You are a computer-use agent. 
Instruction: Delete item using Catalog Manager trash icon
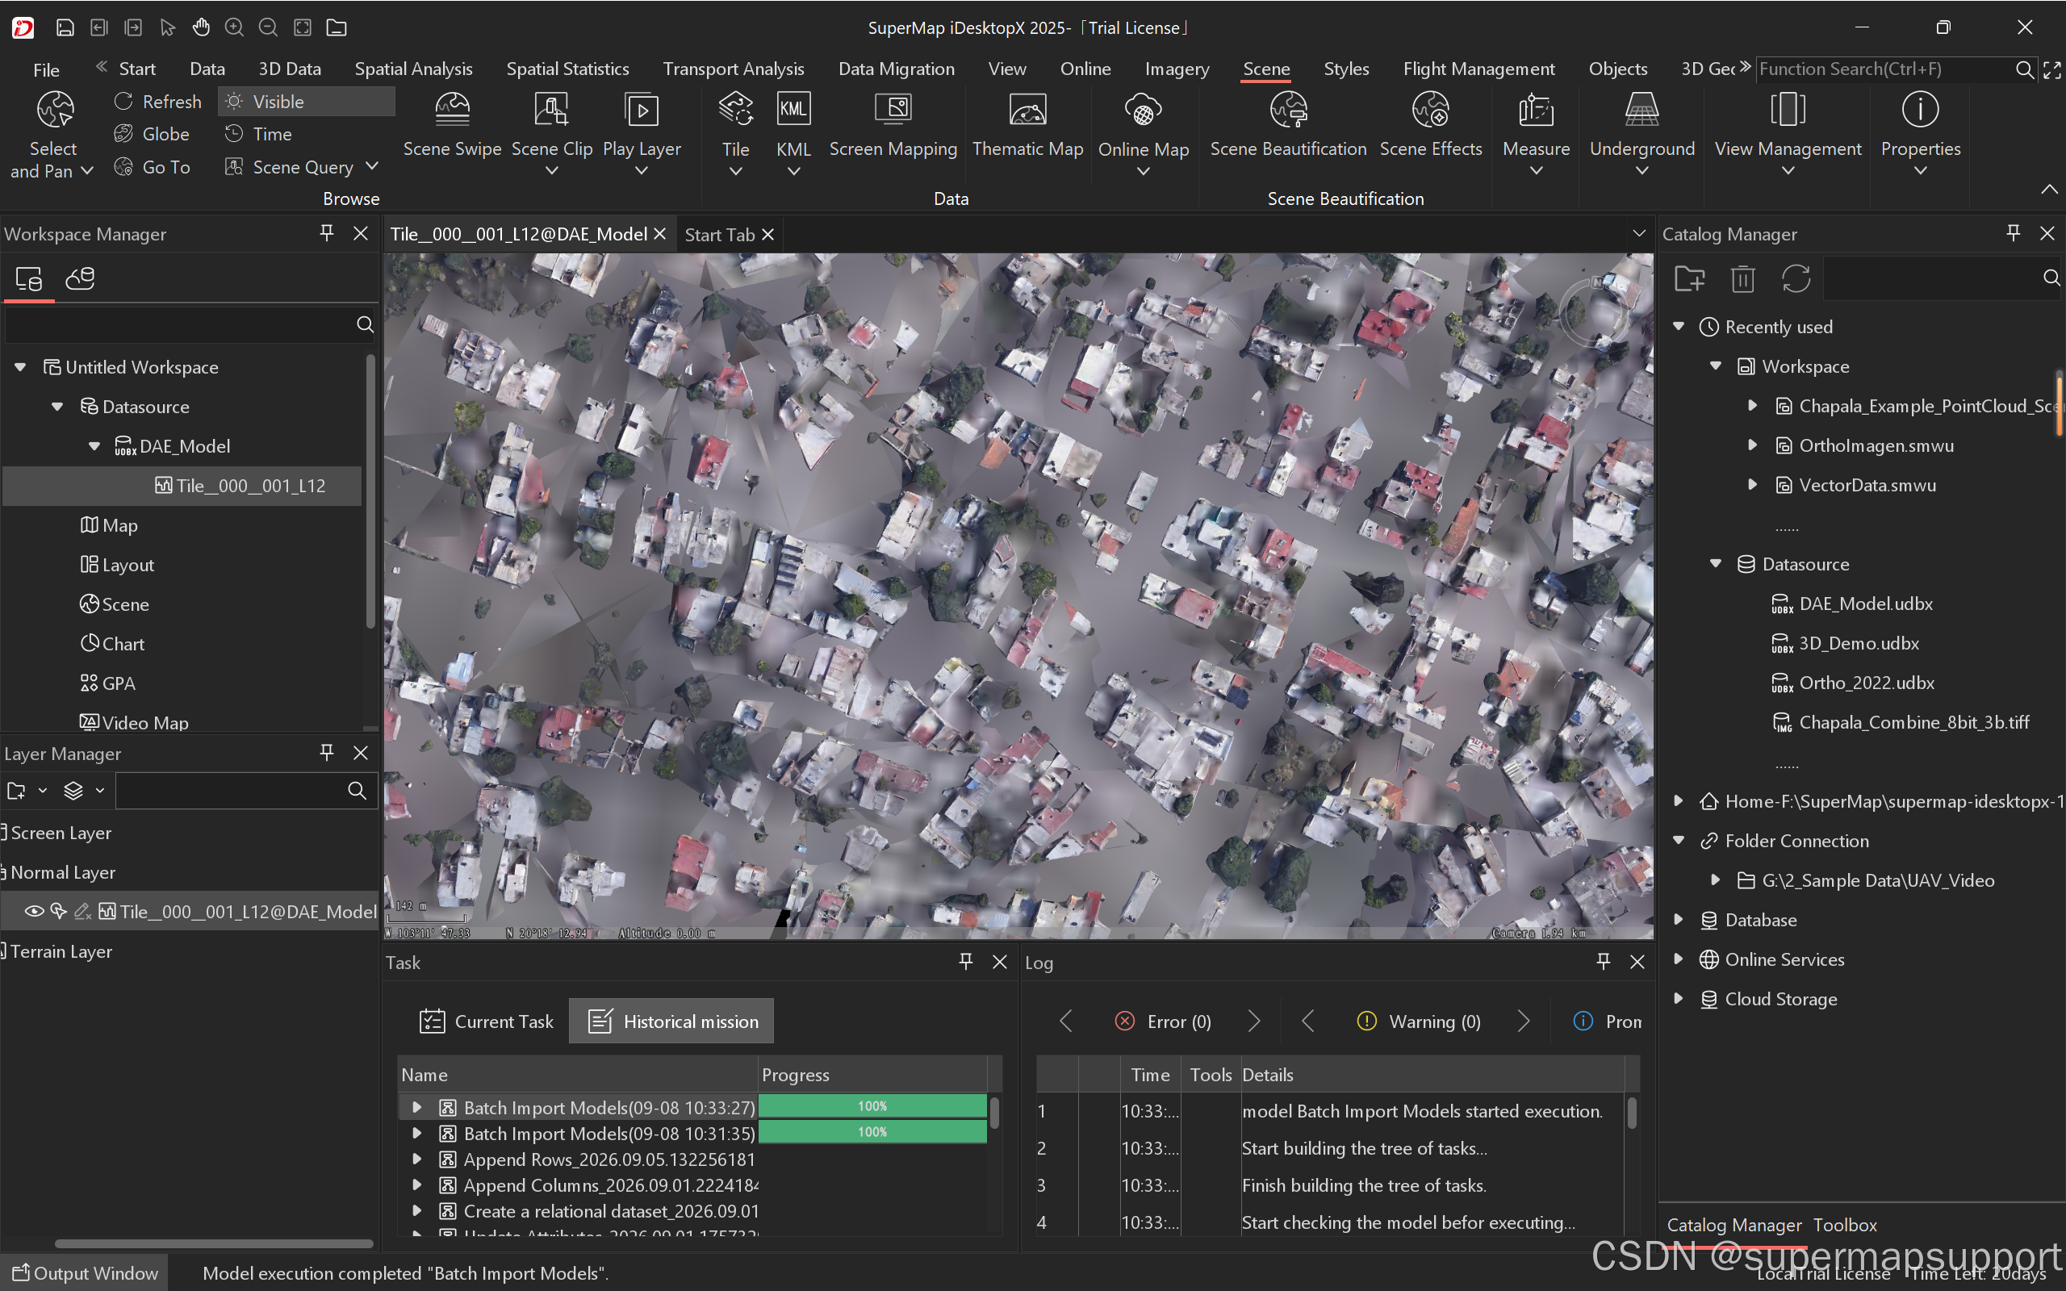[x=1742, y=278]
